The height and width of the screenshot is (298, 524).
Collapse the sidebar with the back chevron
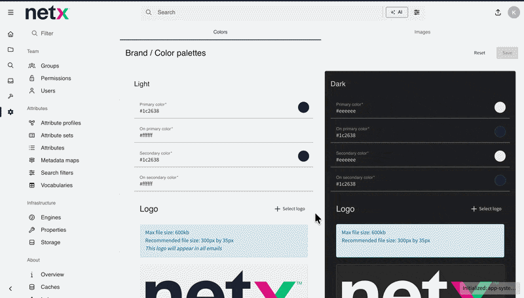[10, 289]
